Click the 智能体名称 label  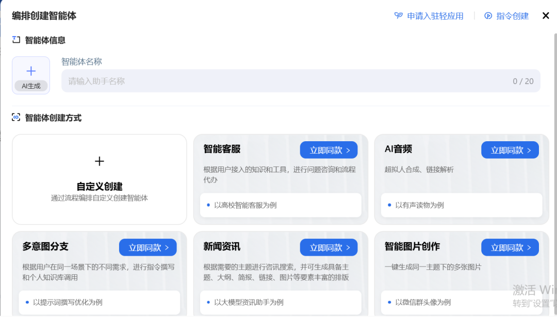(x=81, y=62)
